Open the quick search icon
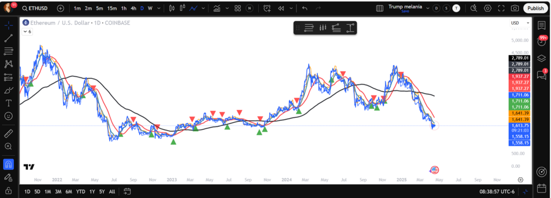551x198 pixels. coord(473,8)
